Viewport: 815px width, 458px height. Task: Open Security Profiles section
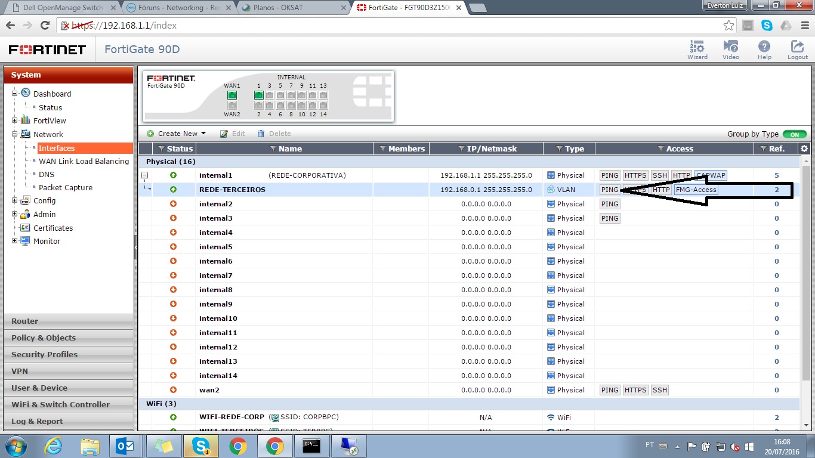[x=69, y=354]
